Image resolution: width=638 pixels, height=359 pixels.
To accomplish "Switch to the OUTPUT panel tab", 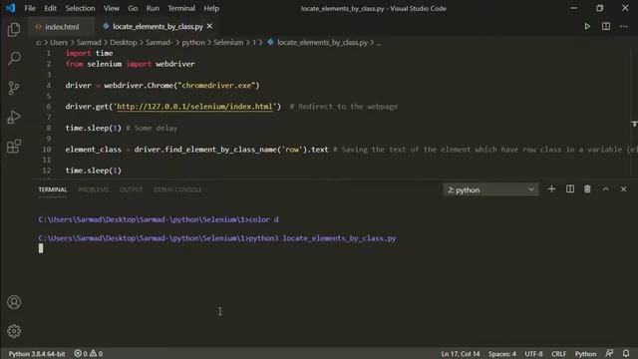I will pyautogui.click(x=131, y=189).
